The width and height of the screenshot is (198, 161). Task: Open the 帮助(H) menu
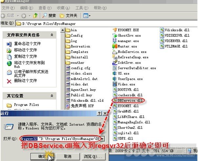point(100,8)
